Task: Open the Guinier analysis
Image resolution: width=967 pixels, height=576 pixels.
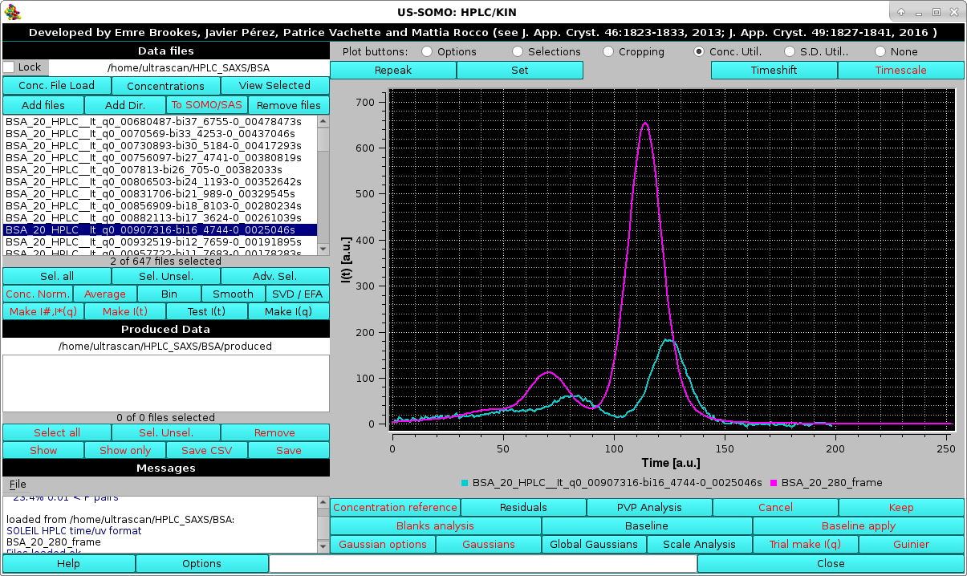Action: tap(911, 544)
